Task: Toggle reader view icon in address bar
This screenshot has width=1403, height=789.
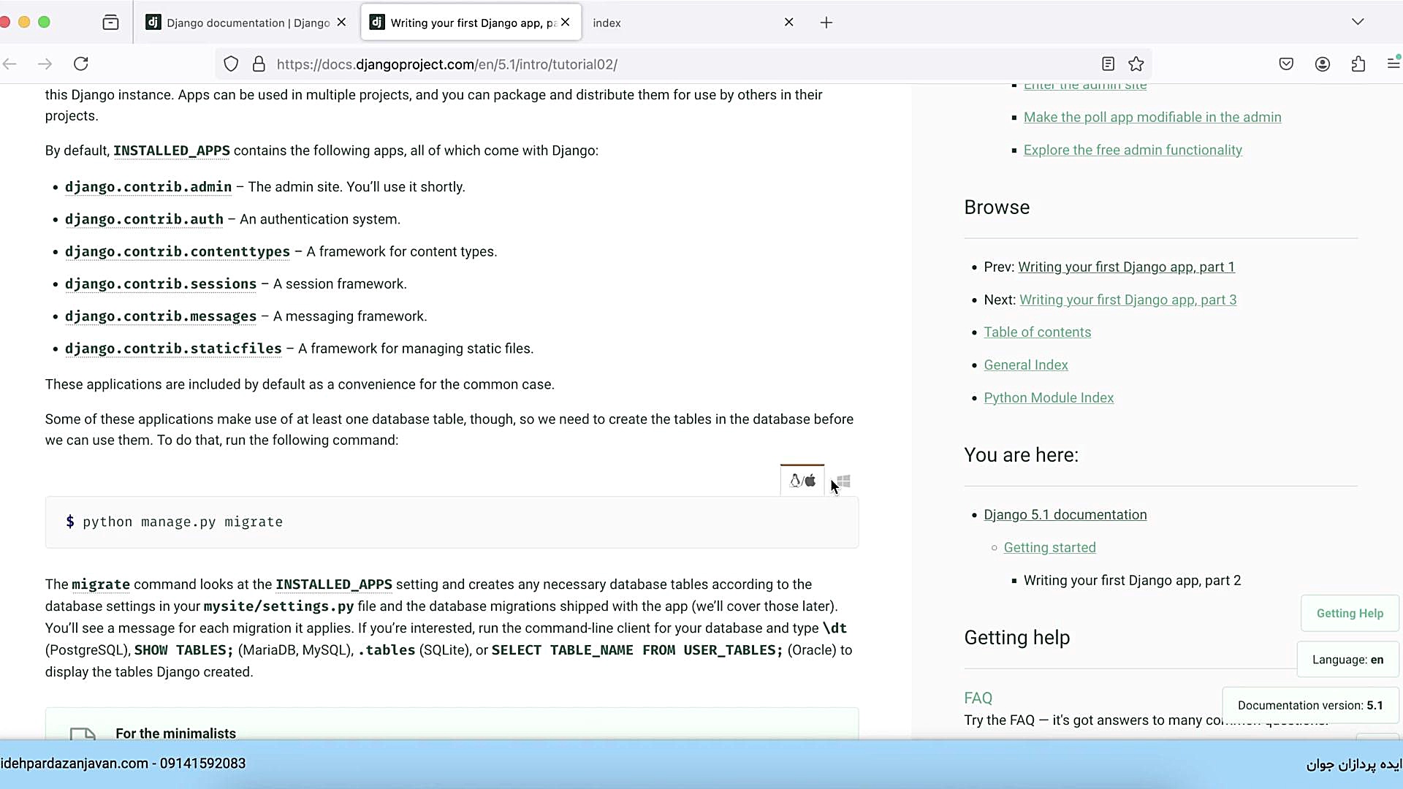Action: (1108, 64)
